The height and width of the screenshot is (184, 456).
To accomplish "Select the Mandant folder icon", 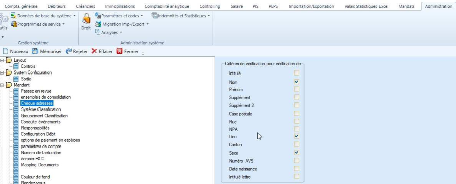I will click(x=9, y=85).
